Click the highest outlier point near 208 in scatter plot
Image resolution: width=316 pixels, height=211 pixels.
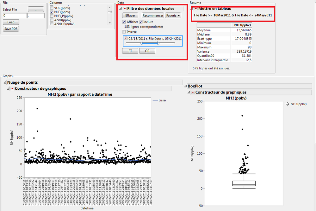pos(37,109)
